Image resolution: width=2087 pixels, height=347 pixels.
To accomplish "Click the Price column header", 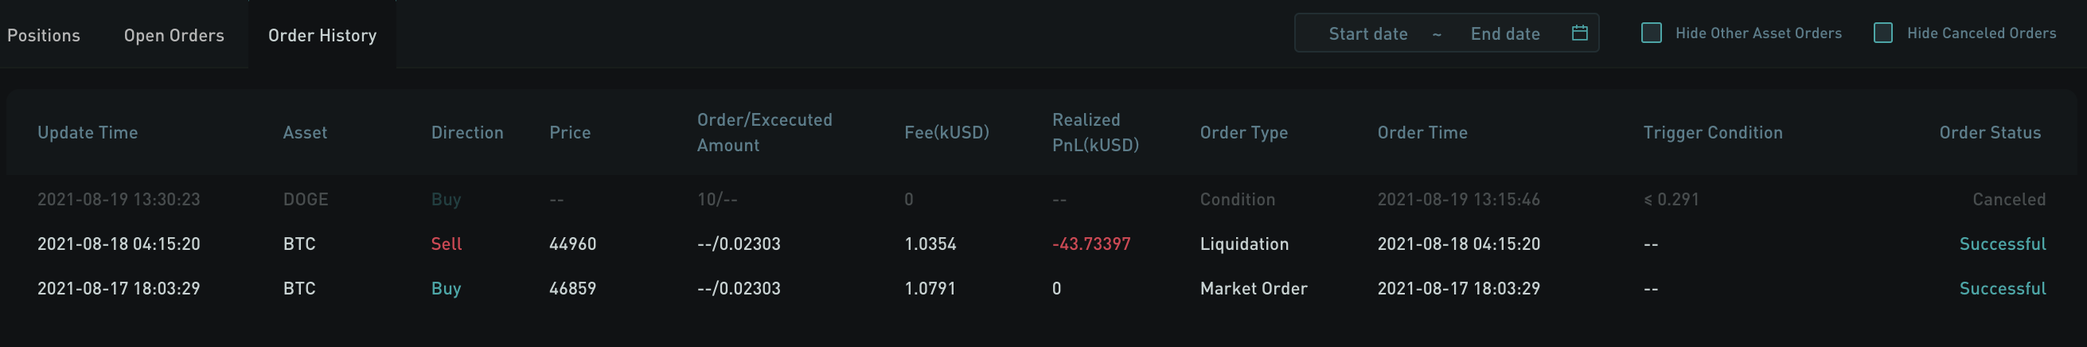I will (x=570, y=133).
